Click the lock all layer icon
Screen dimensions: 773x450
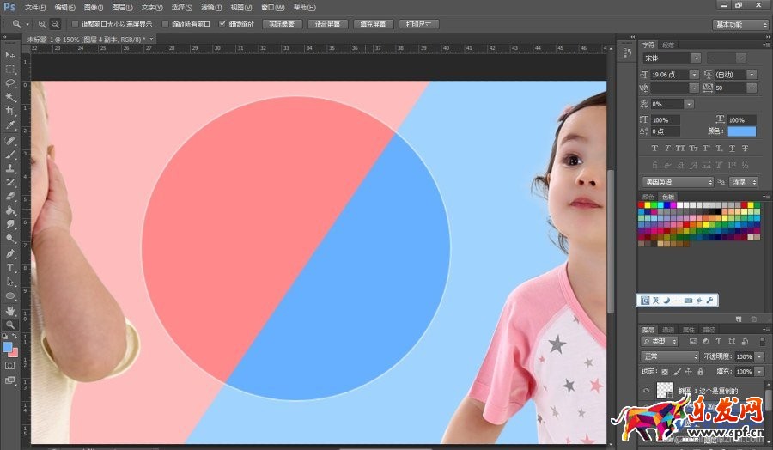(x=701, y=371)
